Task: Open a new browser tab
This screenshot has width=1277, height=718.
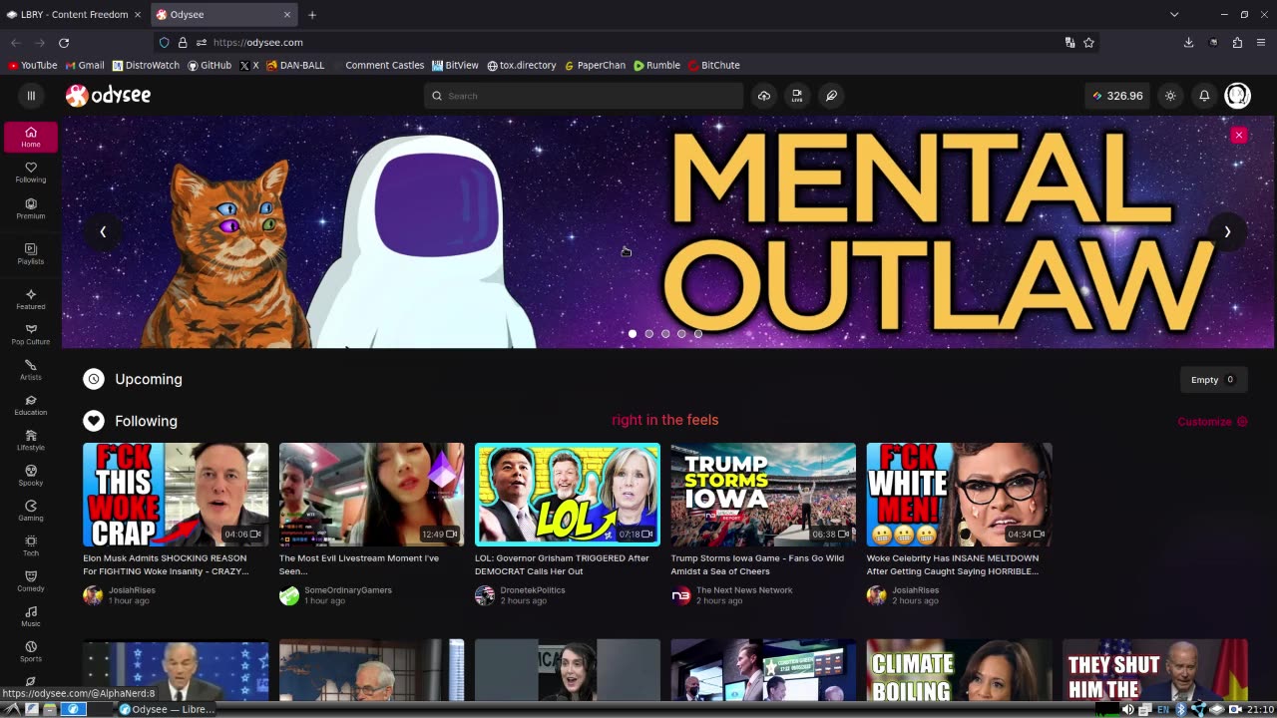Action: click(x=312, y=15)
